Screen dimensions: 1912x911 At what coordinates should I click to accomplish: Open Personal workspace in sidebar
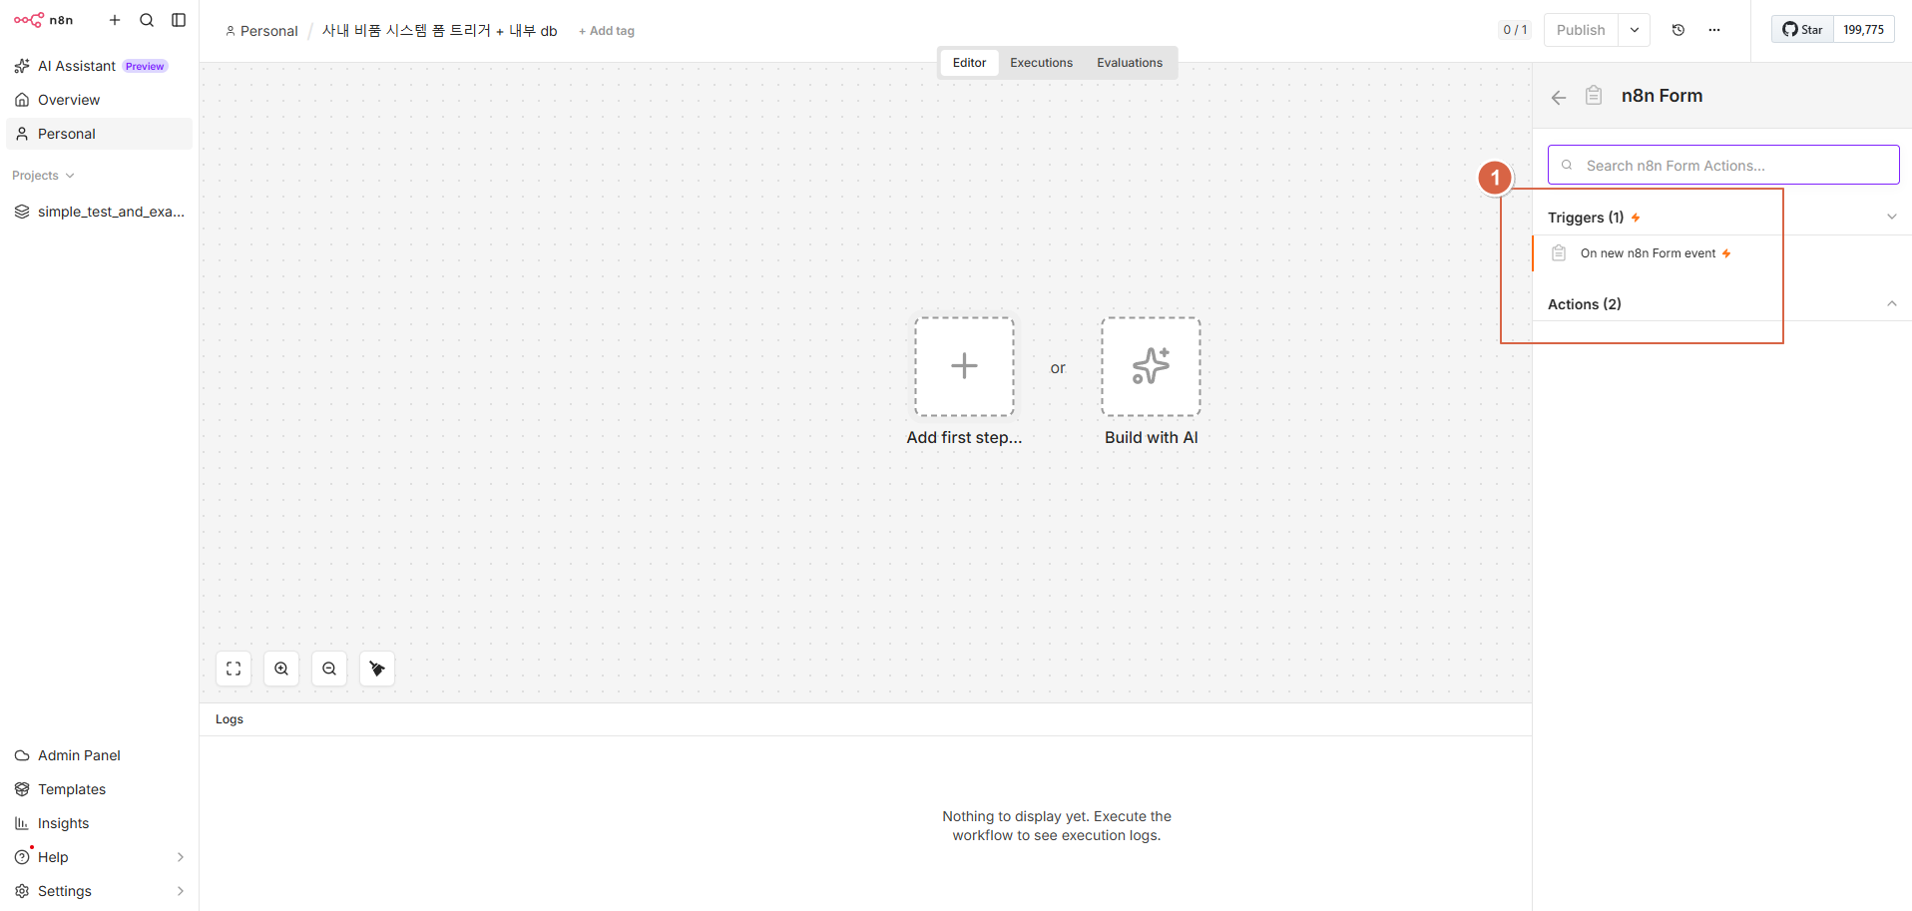(x=99, y=134)
